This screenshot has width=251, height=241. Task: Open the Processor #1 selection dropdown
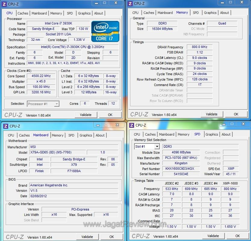56,104
